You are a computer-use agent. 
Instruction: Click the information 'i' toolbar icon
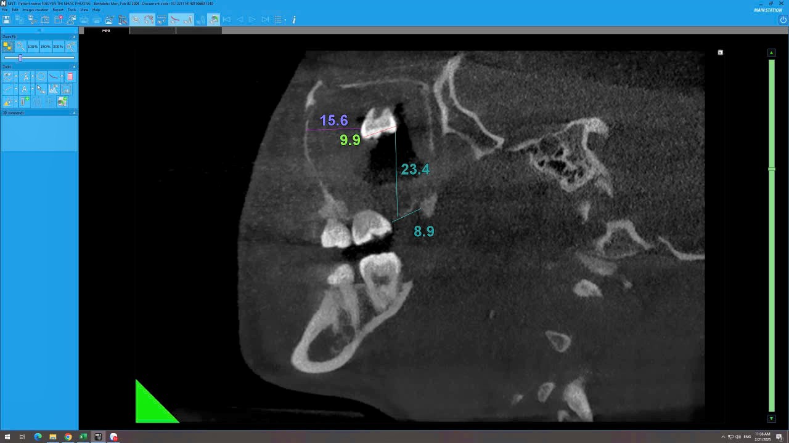coord(294,20)
